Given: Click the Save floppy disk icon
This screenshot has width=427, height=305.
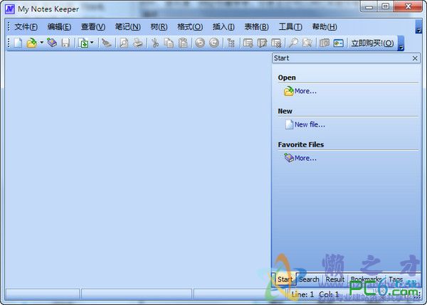Looking at the screenshot, I should (x=65, y=43).
